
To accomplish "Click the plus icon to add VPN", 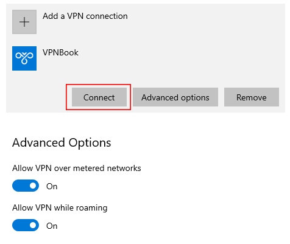I will [x=24, y=22].
